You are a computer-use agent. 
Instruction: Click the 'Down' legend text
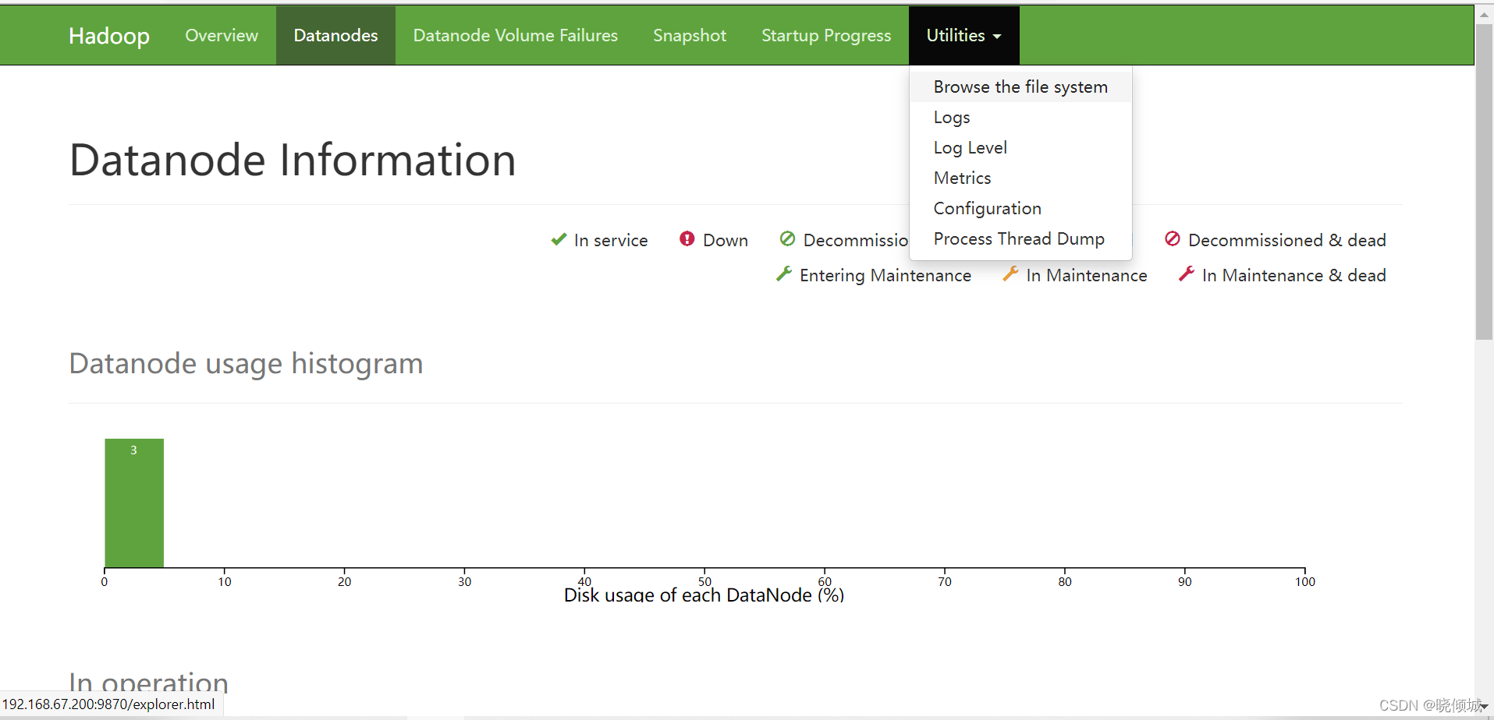point(726,240)
